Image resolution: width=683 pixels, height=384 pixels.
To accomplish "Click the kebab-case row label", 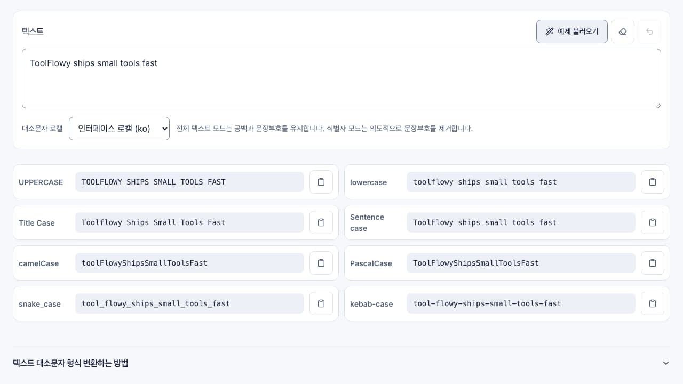I will (x=371, y=304).
